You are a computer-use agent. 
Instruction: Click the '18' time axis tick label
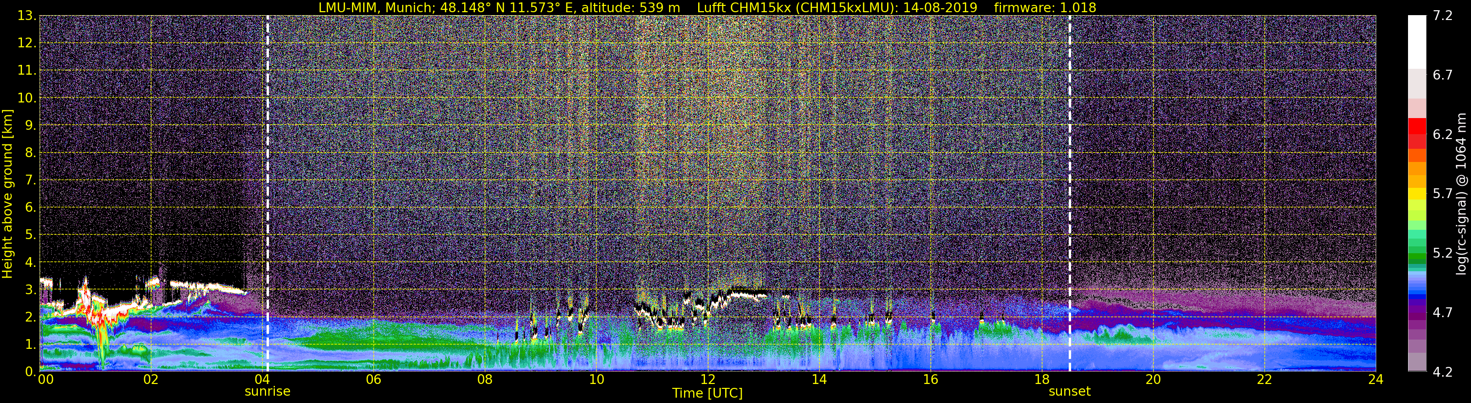[x=1041, y=380]
